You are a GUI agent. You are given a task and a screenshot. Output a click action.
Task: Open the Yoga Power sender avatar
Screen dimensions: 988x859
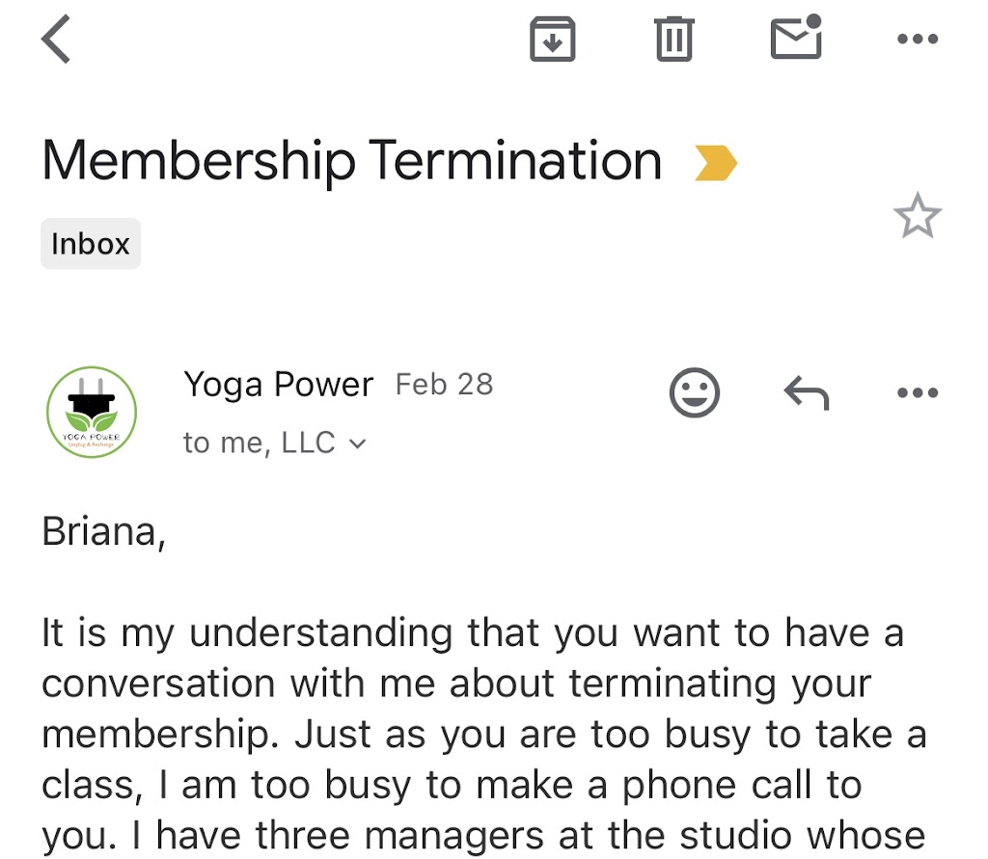[x=92, y=412]
